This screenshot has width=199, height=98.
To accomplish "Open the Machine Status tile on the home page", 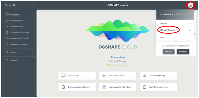I will point(118,76).
